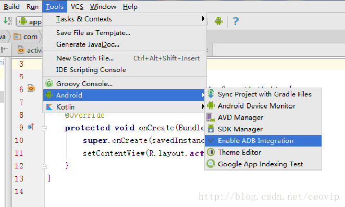The height and width of the screenshot is (207, 345).
Task: Open Android Device Monitor
Action: click(x=263, y=106)
